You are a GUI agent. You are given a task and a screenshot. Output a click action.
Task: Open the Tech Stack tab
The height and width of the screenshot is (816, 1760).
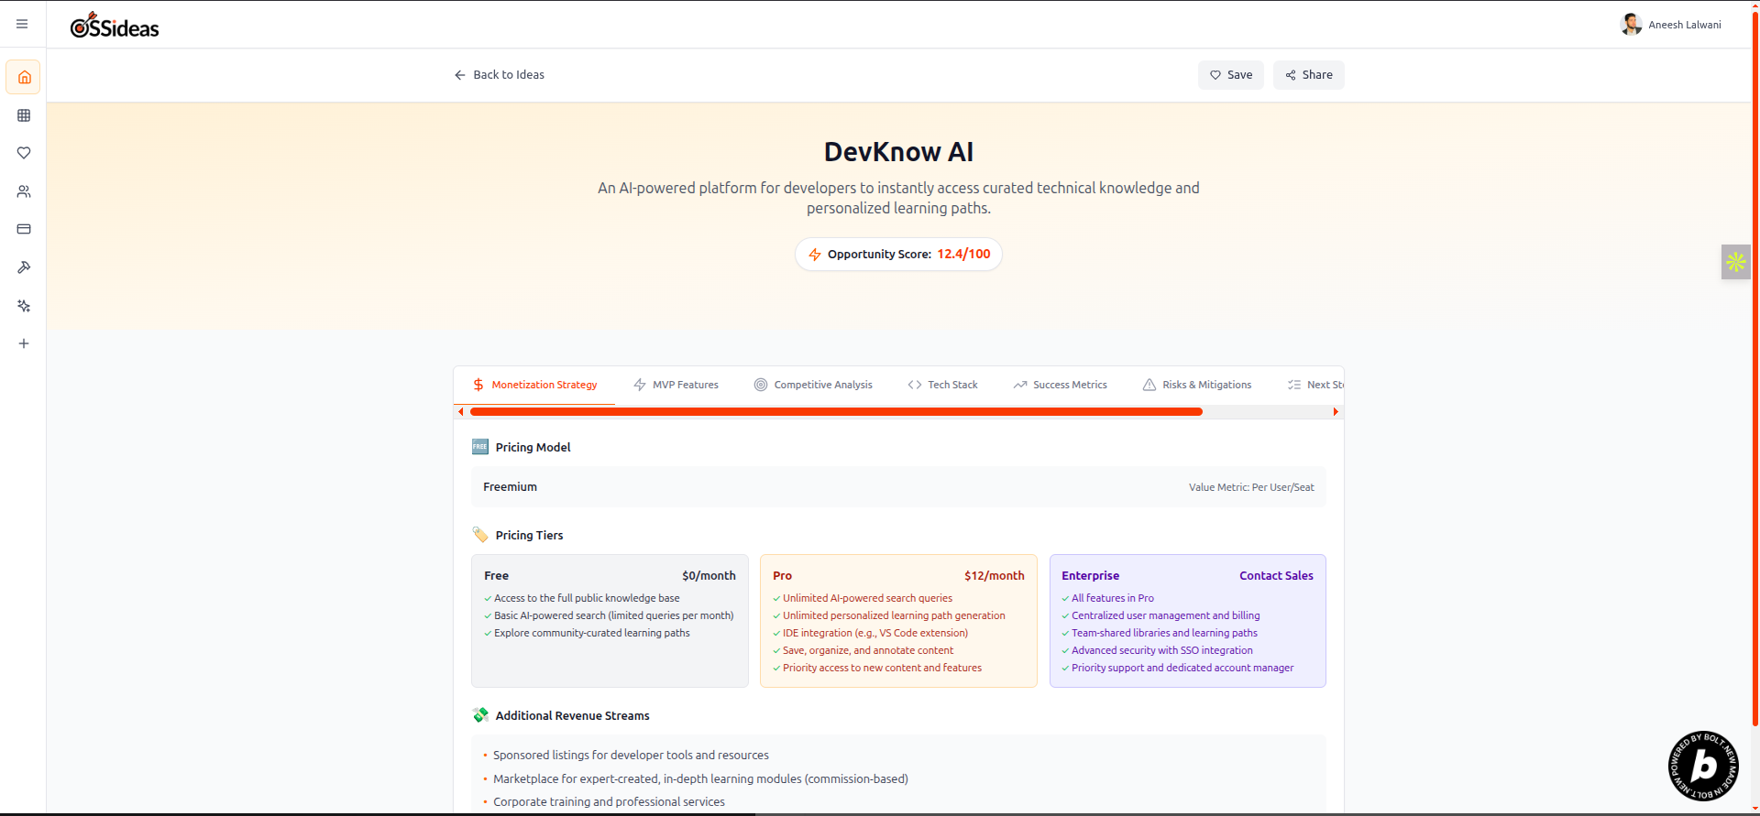tap(942, 385)
